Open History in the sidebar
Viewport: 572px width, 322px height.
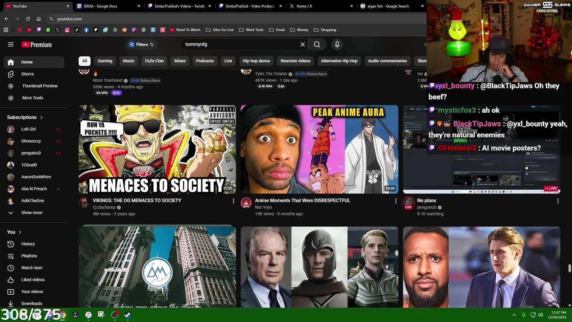point(34,244)
